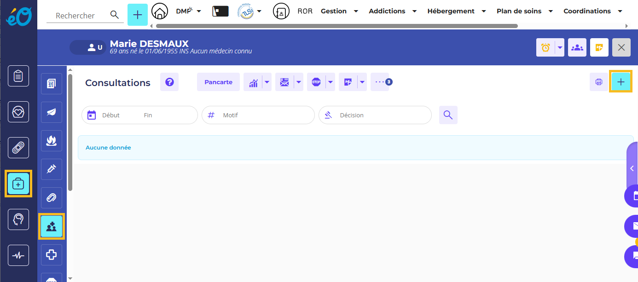Open the patient group icon in header
Image resolution: width=638 pixels, height=282 pixels.
tap(577, 47)
